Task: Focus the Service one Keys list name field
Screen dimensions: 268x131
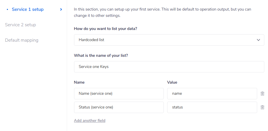Action: point(169,67)
